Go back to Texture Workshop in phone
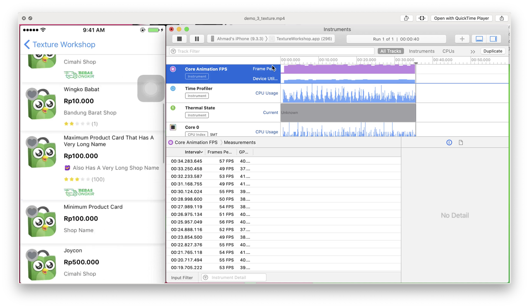Screen dimensions: 529x308 point(60,45)
